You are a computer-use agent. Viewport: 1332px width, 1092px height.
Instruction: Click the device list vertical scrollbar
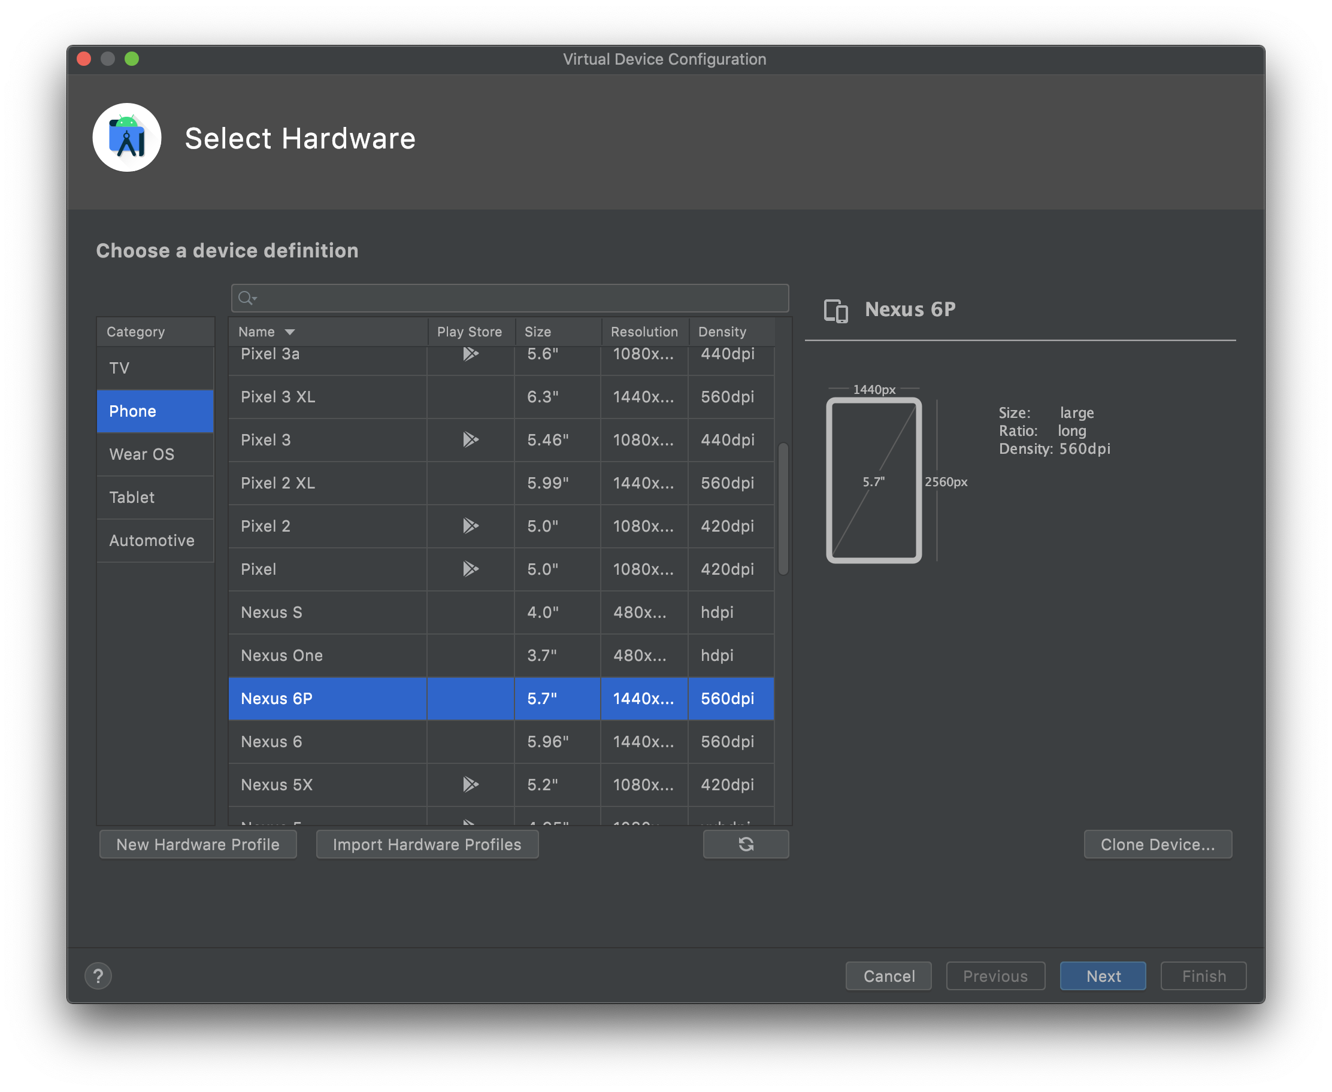[x=783, y=509]
